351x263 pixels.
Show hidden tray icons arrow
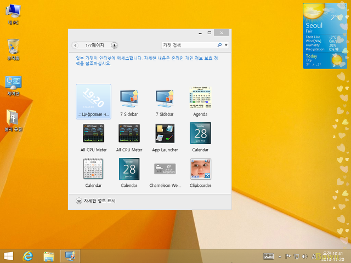(280, 256)
